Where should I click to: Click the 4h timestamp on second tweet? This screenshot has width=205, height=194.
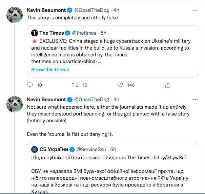[116, 100]
